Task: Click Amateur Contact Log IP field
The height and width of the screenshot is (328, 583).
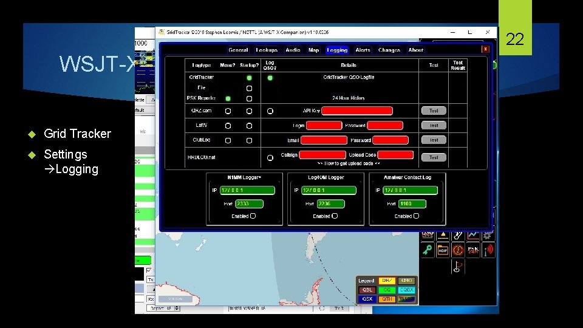Action: click(x=410, y=190)
